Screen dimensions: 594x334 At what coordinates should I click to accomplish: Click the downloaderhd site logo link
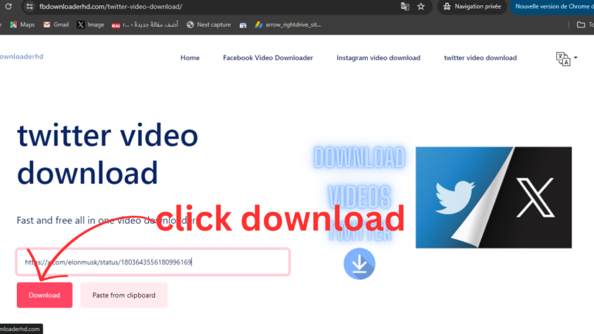[21, 56]
